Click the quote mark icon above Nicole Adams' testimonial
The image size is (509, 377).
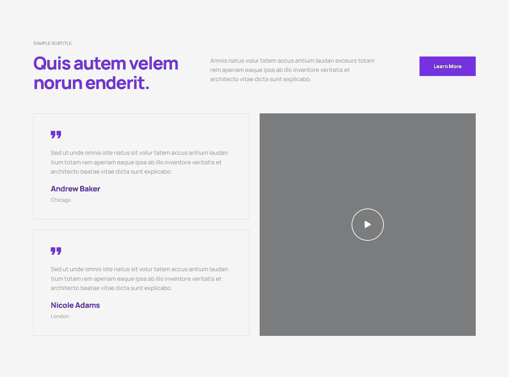pos(56,251)
